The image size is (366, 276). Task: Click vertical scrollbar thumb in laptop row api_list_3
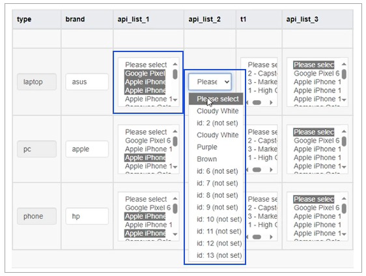pyautogui.click(x=344, y=74)
